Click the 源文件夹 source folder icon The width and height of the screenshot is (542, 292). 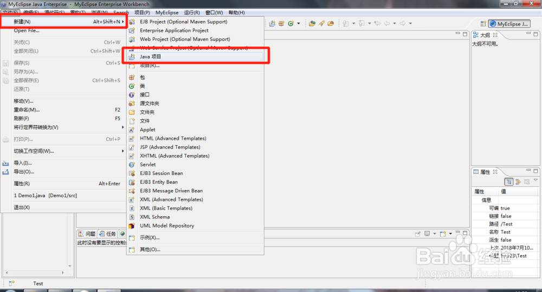point(132,103)
